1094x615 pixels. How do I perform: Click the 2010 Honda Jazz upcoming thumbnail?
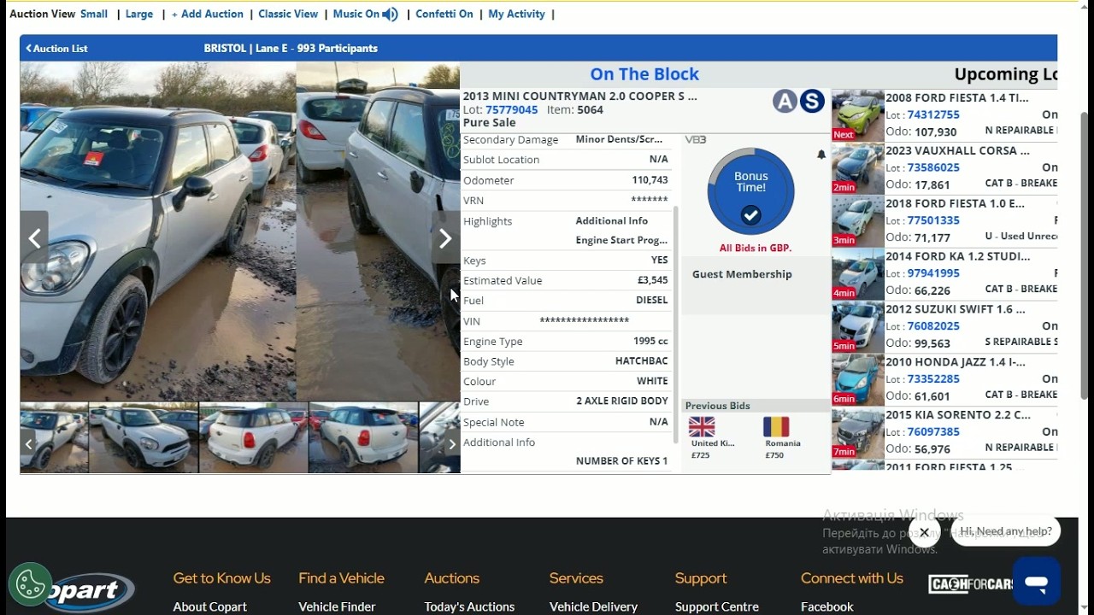(858, 379)
